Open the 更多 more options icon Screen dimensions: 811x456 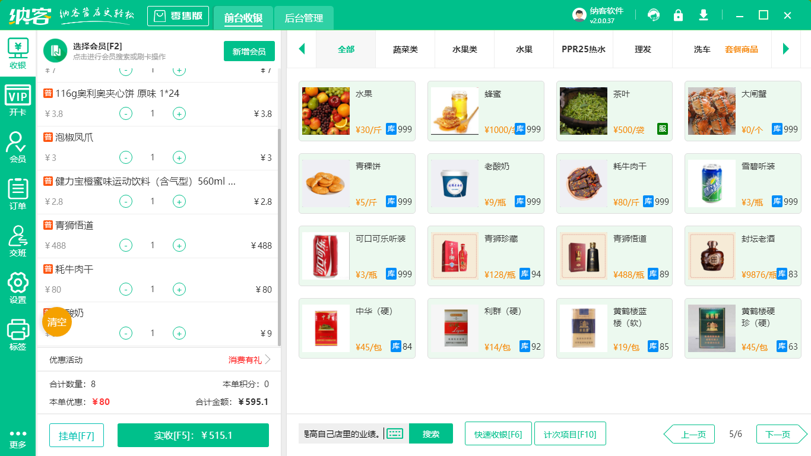point(17,439)
